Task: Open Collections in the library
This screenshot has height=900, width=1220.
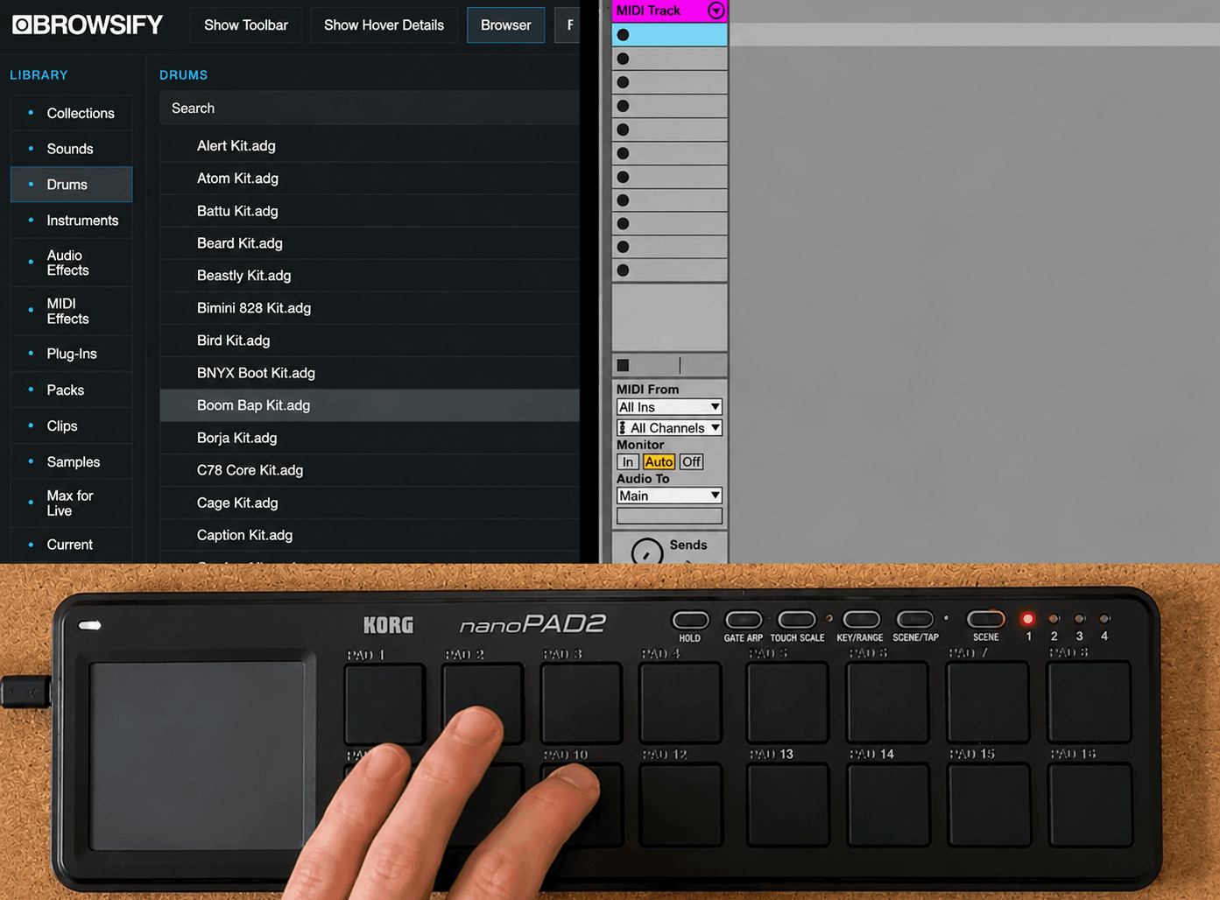Action: click(72, 113)
